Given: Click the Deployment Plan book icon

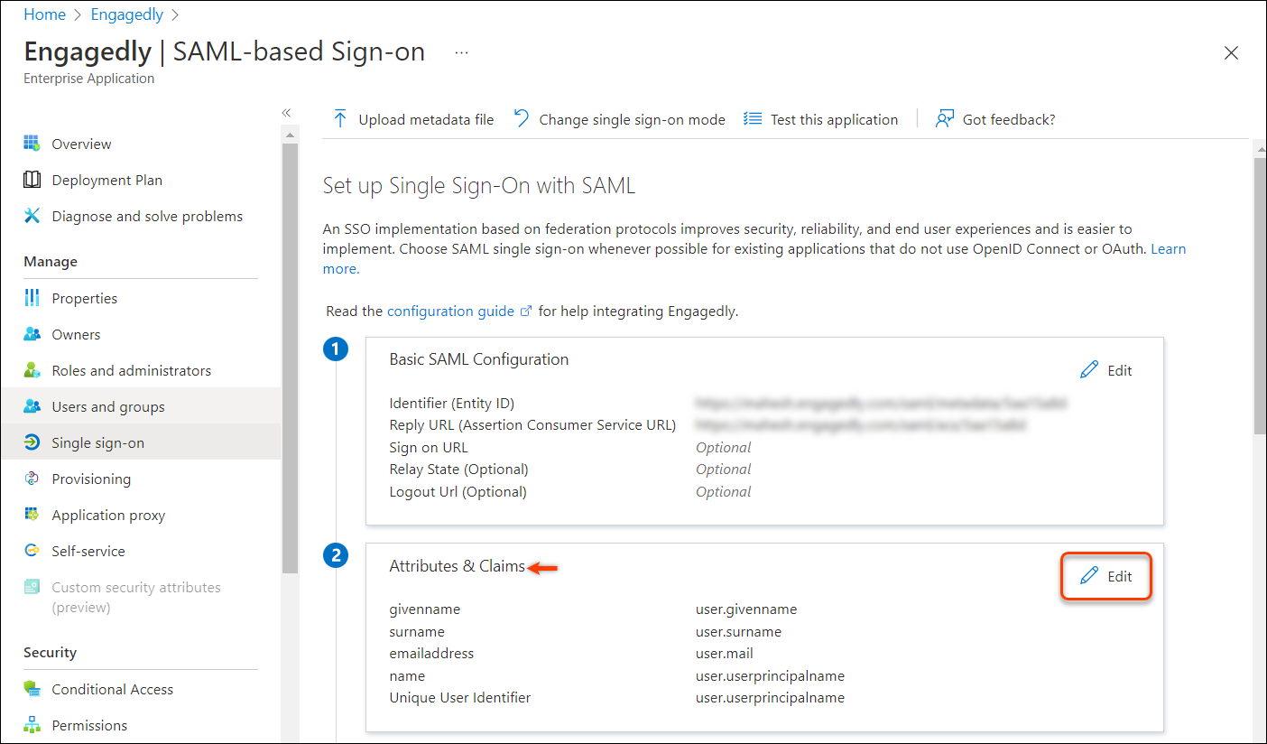Looking at the screenshot, I should point(32,180).
